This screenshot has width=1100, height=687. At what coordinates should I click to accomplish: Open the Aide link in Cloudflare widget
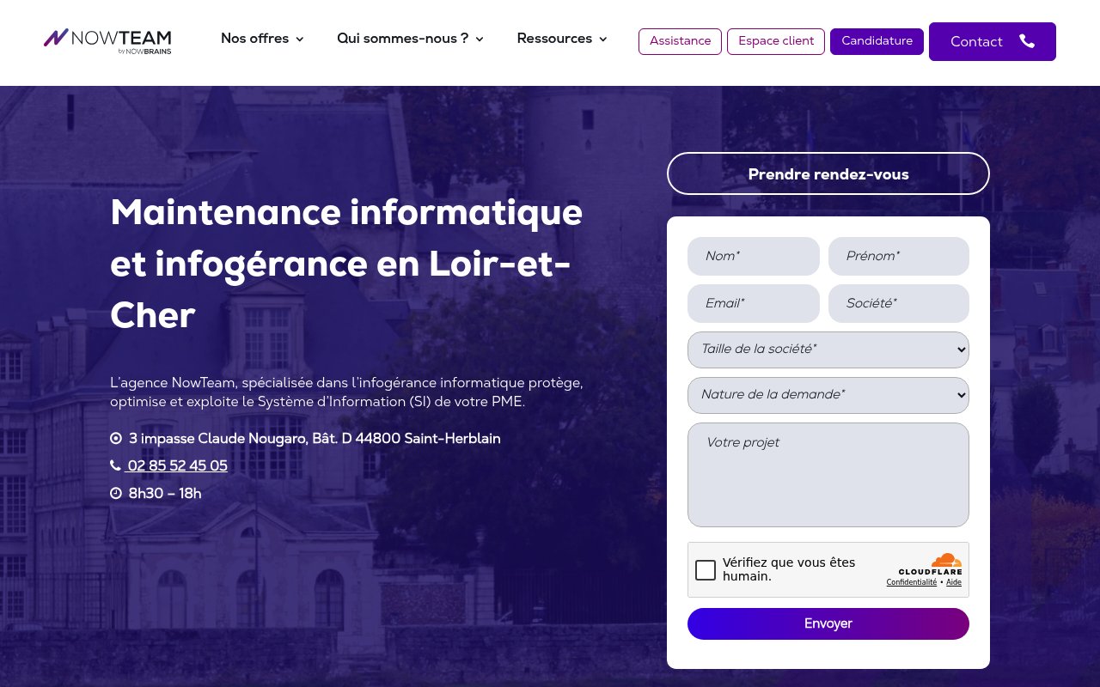coord(954,582)
